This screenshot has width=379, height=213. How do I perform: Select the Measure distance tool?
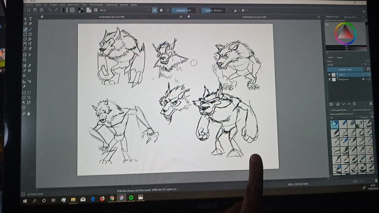coord(29,82)
